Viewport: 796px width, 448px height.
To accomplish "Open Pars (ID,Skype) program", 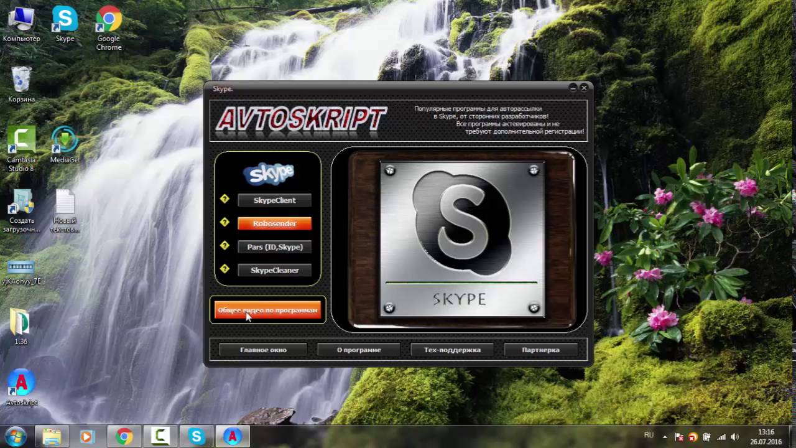I will click(274, 247).
